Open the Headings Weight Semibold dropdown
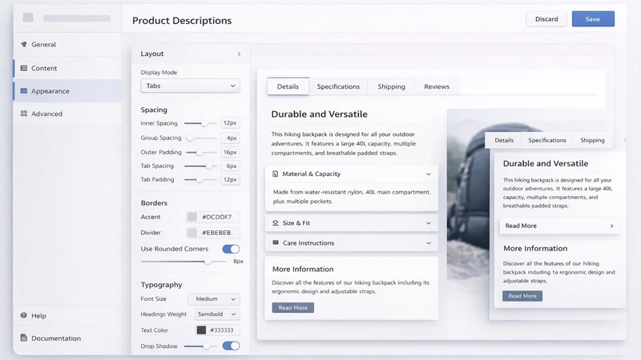This screenshot has width=641, height=360. (216, 314)
